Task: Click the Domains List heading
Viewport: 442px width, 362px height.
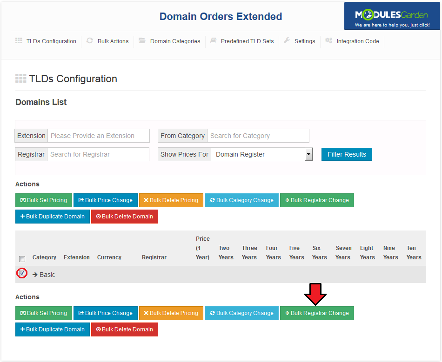Action: (x=41, y=102)
